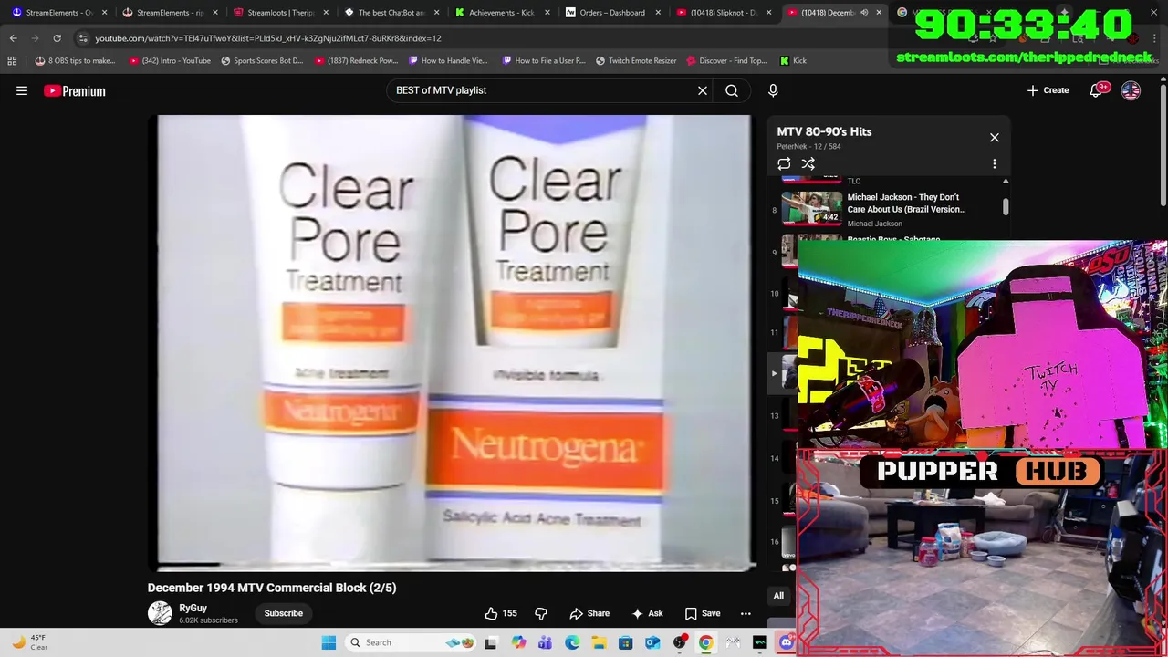Open 'Discover - Find Top...' bookmark
Screen dimensions: 1168x657
pos(726,61)
